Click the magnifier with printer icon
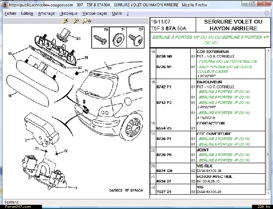273x209 pixels. pyautogui.click(x=87, y=21)
